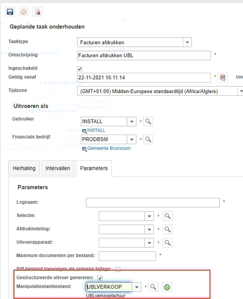The image size is (243, 299).
Task: Click Financials bedrijf search magnifier
Action: tap(148, 139)
